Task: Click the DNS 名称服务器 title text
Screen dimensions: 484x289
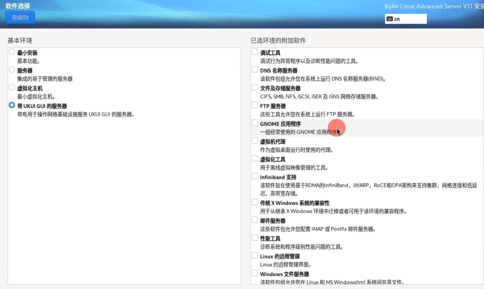Action: coord(279,71)
